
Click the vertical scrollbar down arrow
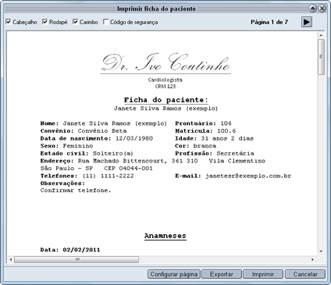(321, 251)
